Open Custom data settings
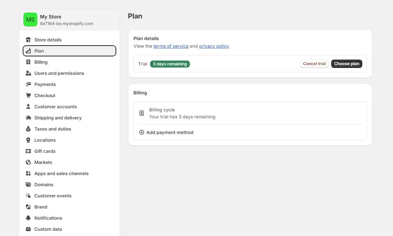The height and width of the screenshot is (236, 393). click(69, 229)
